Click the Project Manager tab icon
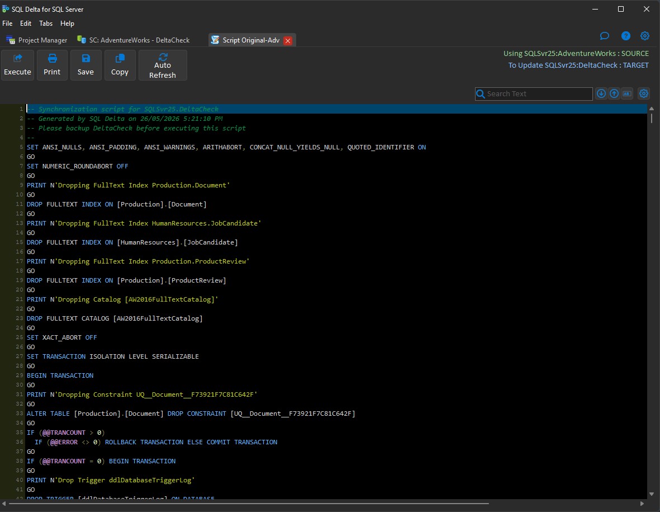 pyautogui.click(x=11, y=40)
